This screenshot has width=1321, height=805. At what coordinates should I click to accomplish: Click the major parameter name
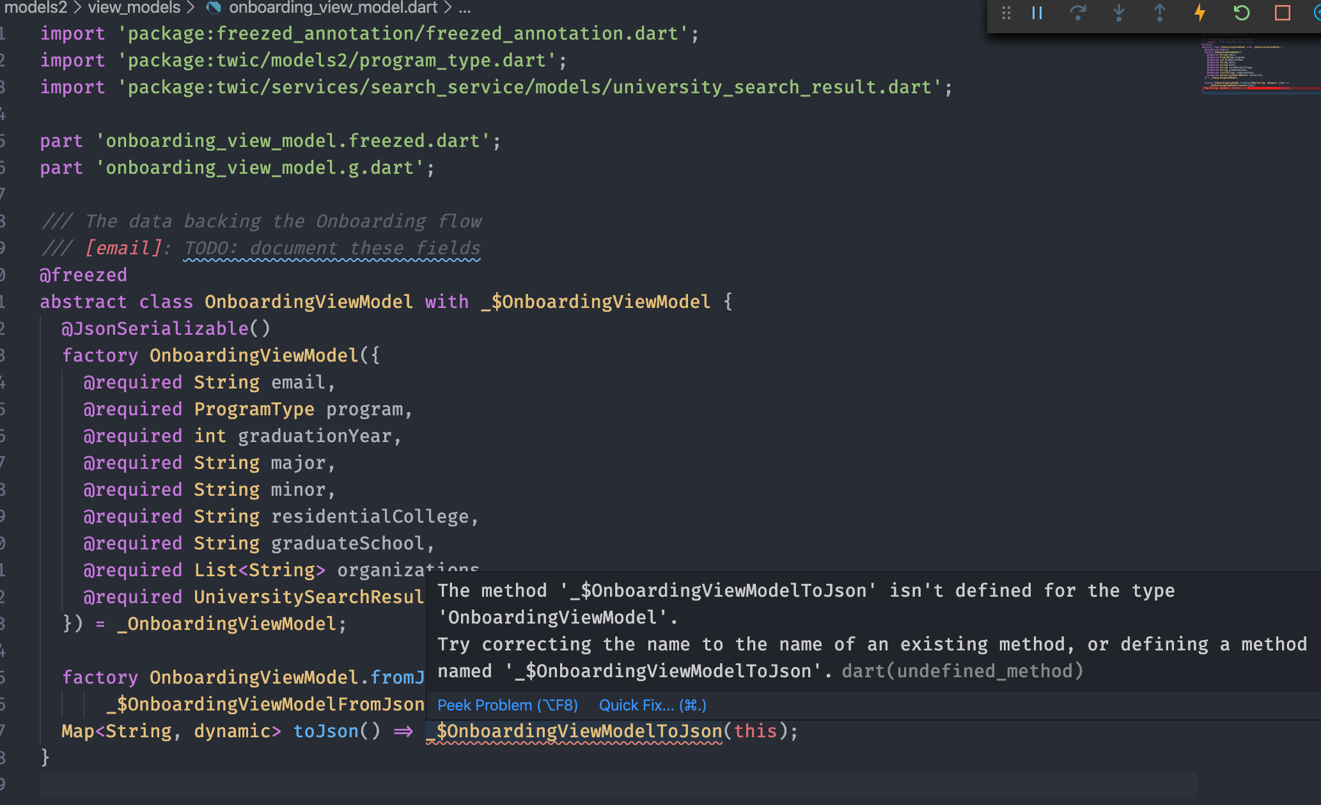click(x=299, y=463)
